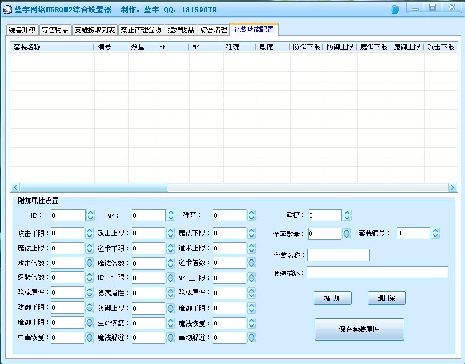Open the 摆摊物品 tab
Image resolution: width=465 pixels, height=364 pixels.
click(181, 30)
